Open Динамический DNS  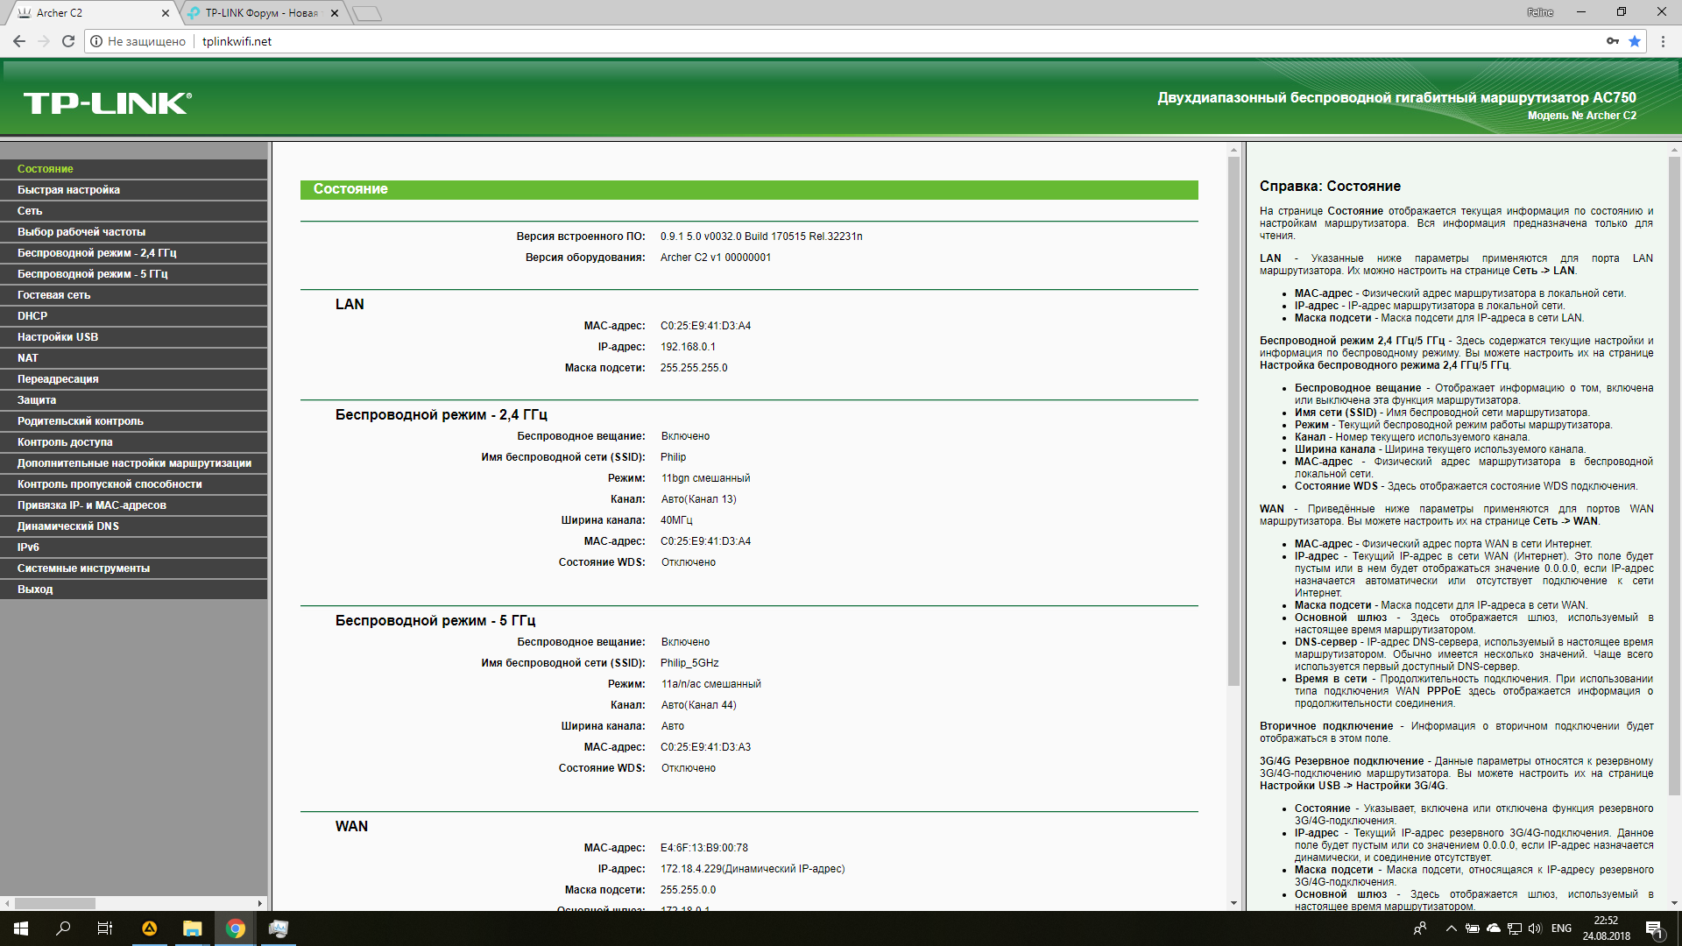pyautogui.click(x=133, y=526)
